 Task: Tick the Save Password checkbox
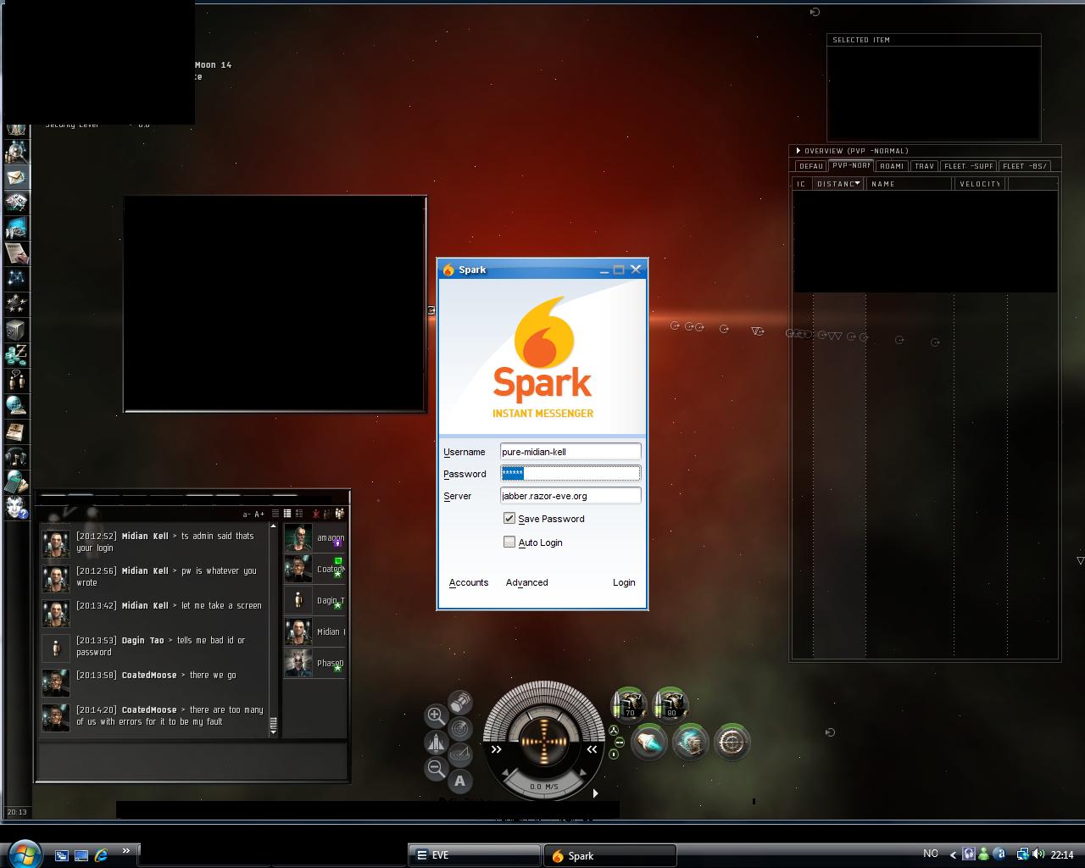[509, 518]
